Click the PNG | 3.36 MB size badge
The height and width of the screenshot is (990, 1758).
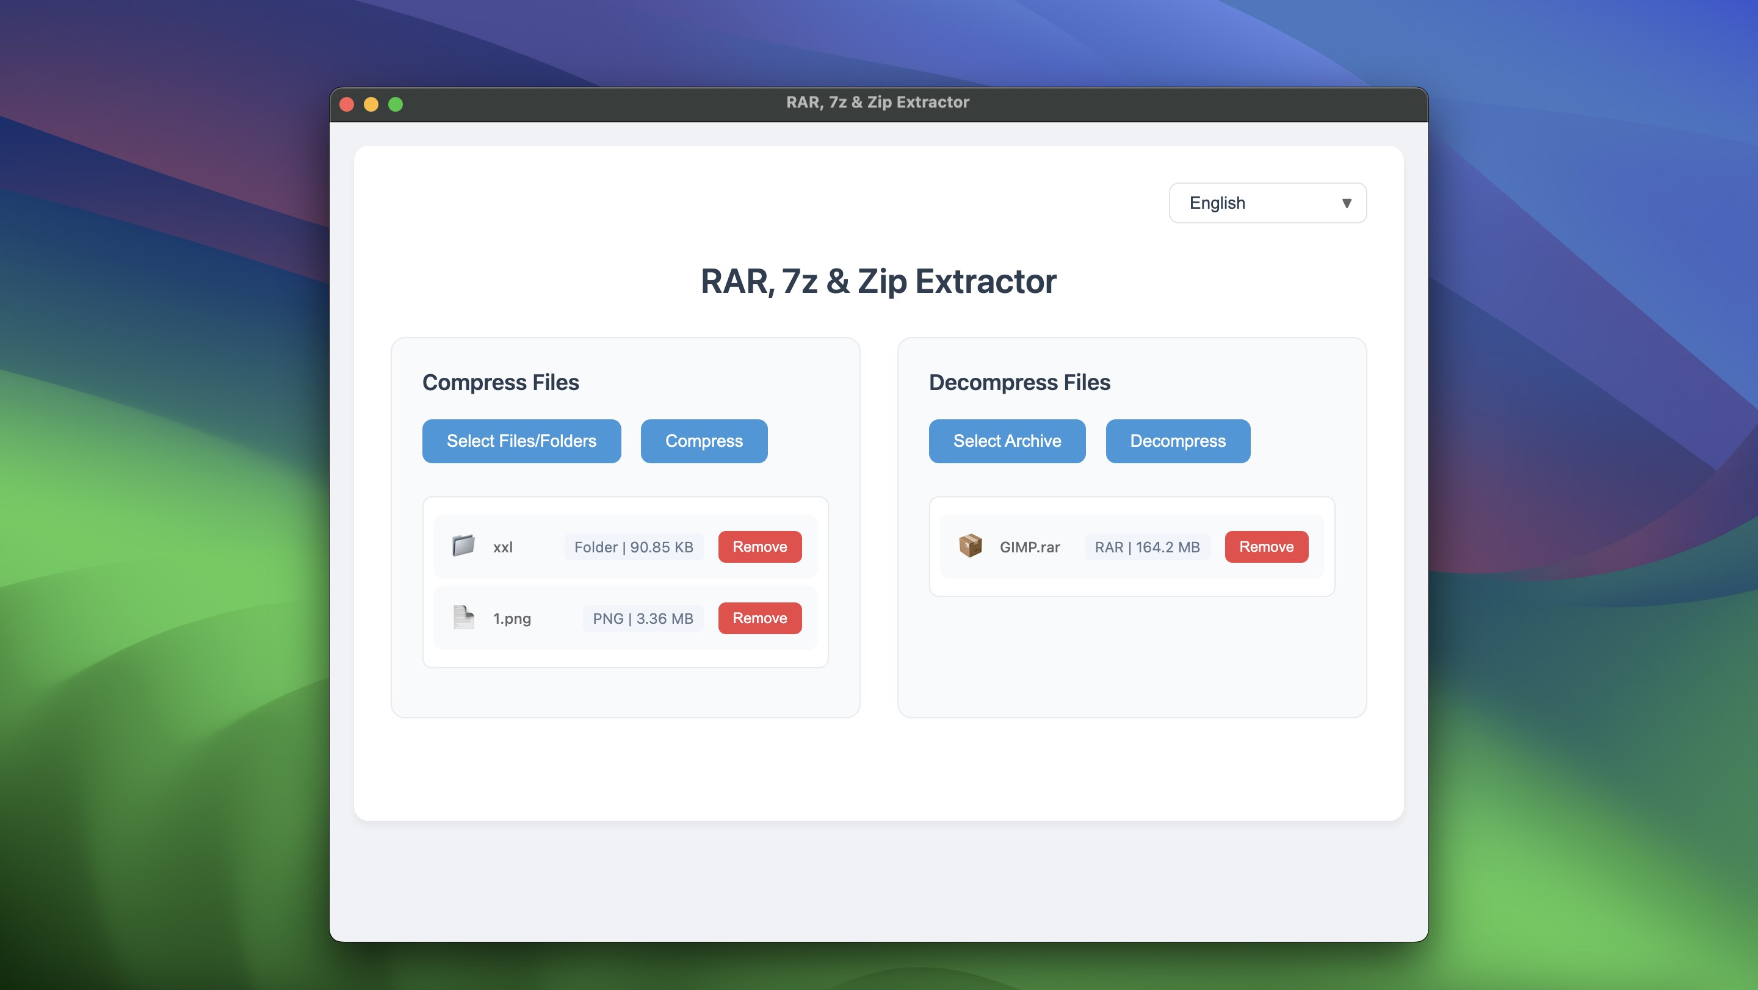642,619
